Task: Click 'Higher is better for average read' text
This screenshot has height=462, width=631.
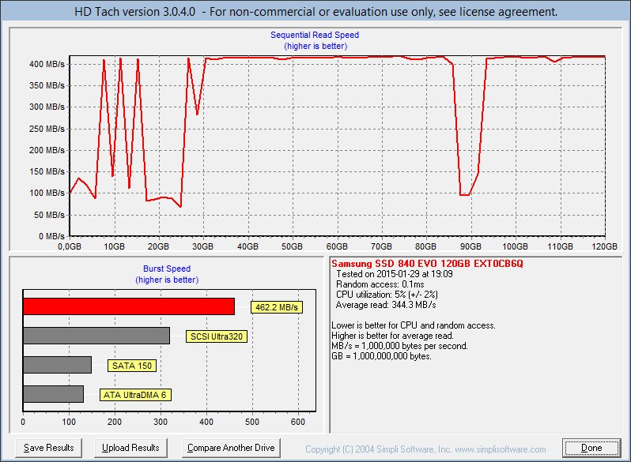Action: [393, 336]
